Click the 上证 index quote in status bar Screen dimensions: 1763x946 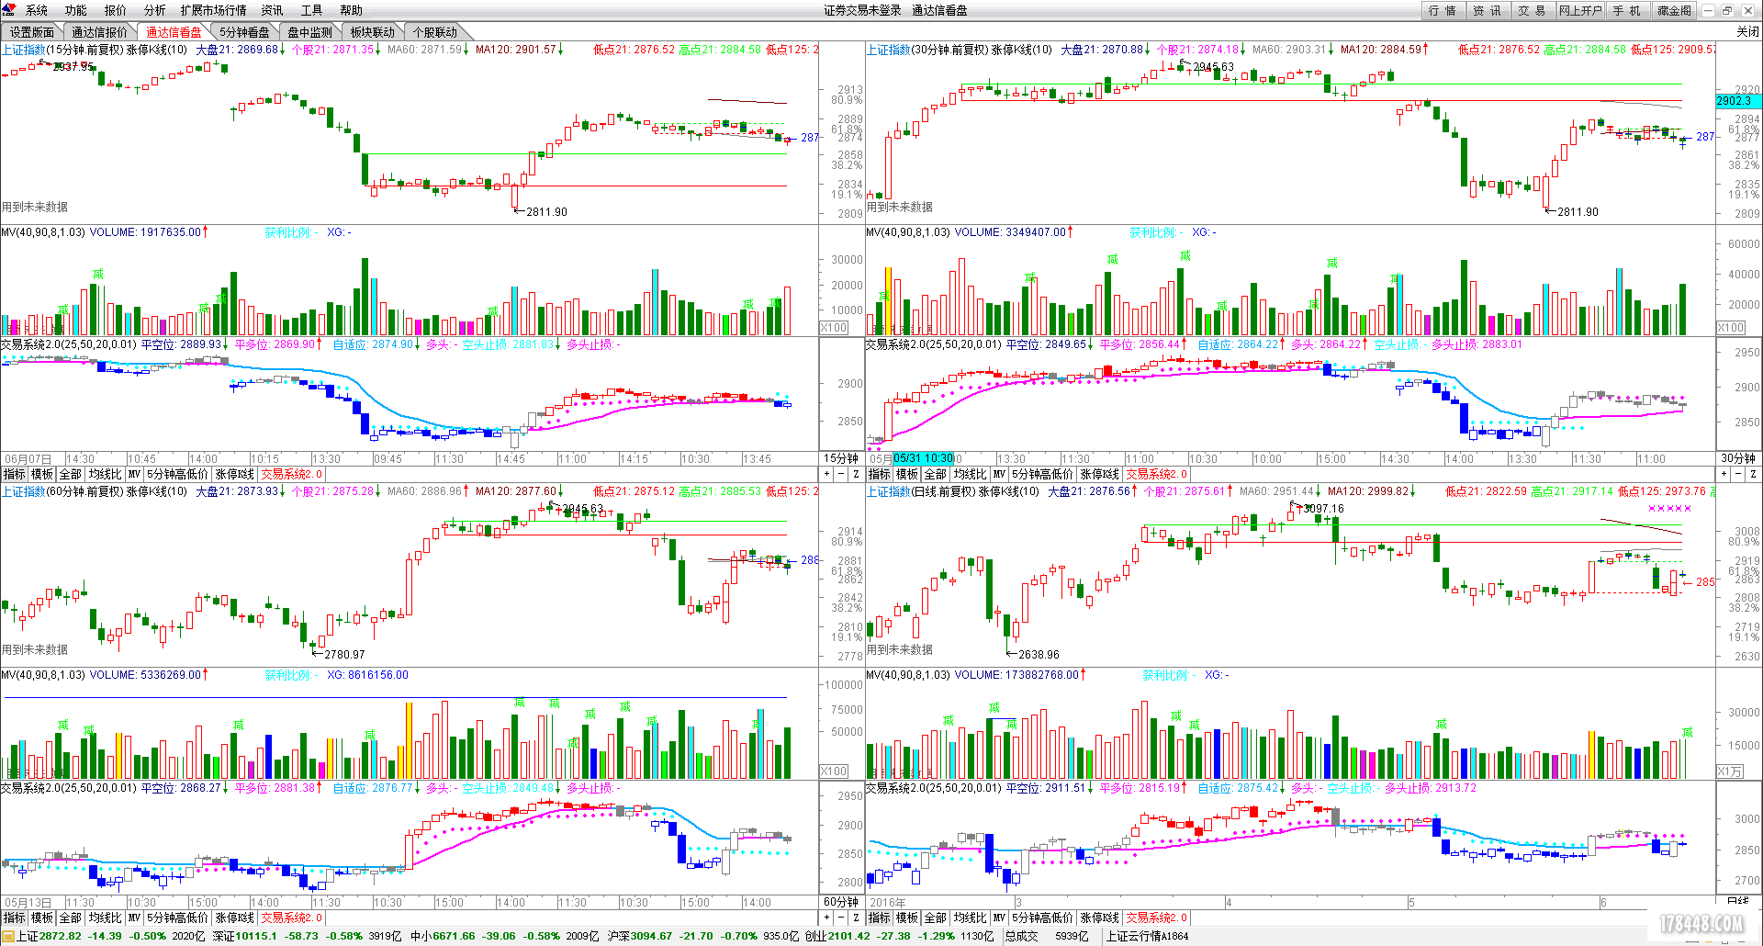(111, 936)
